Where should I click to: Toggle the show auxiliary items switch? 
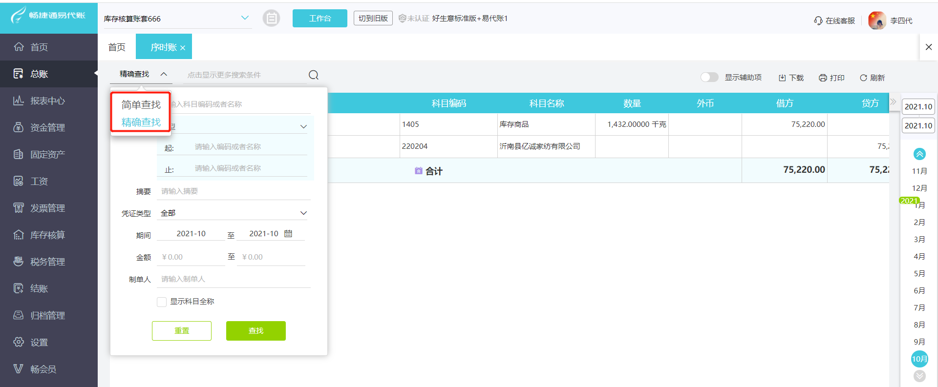[x=709, y=78]
